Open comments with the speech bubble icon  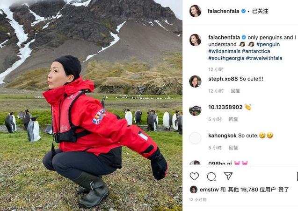[211, 177]
